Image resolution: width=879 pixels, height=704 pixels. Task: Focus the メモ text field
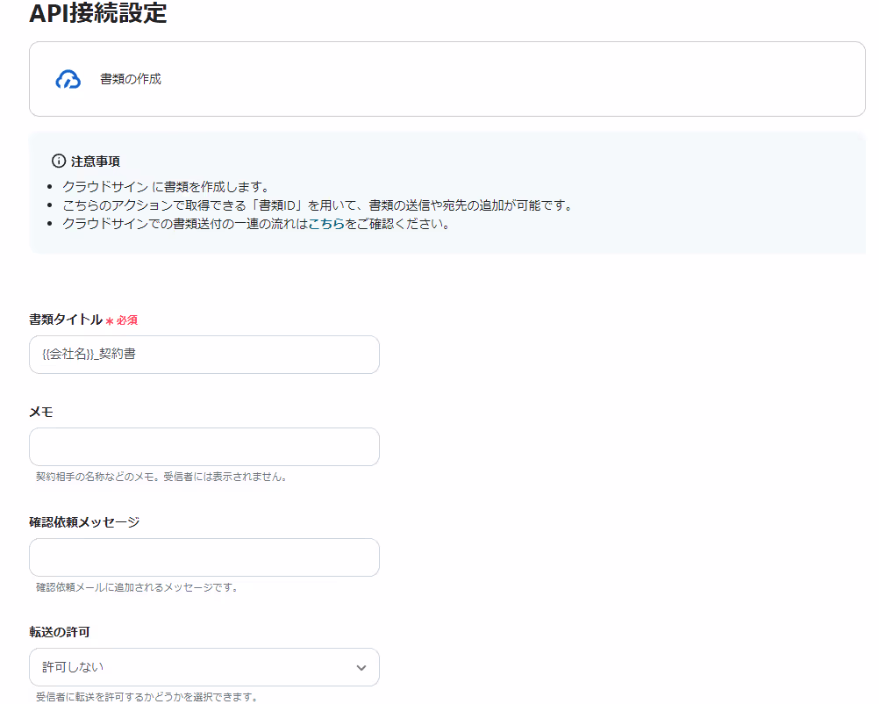pos(204,447)
